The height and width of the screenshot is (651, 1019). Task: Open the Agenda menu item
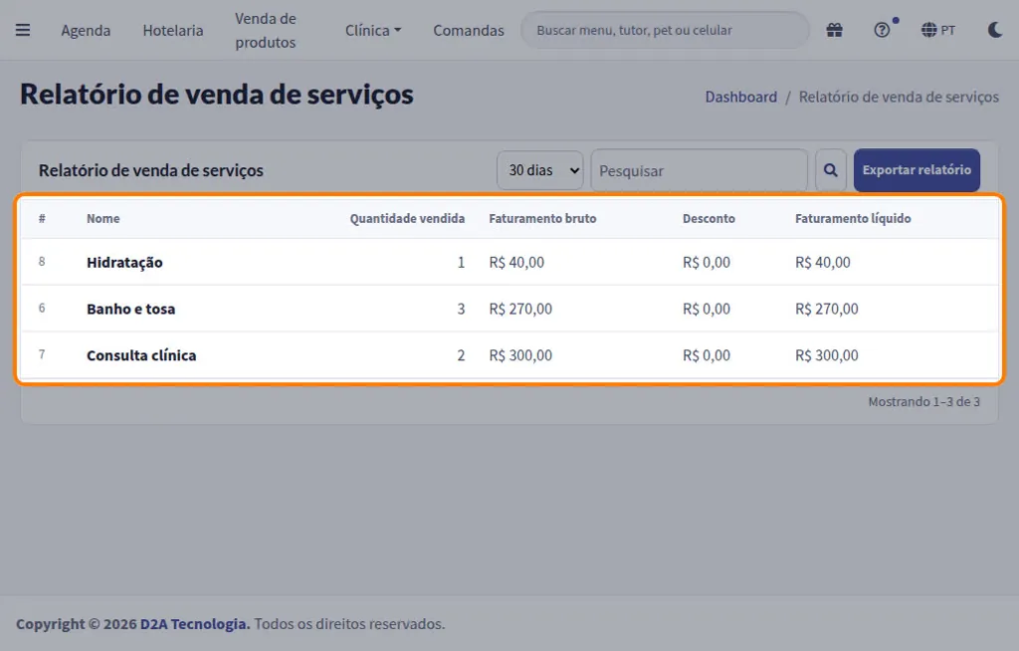click(86, 31)
